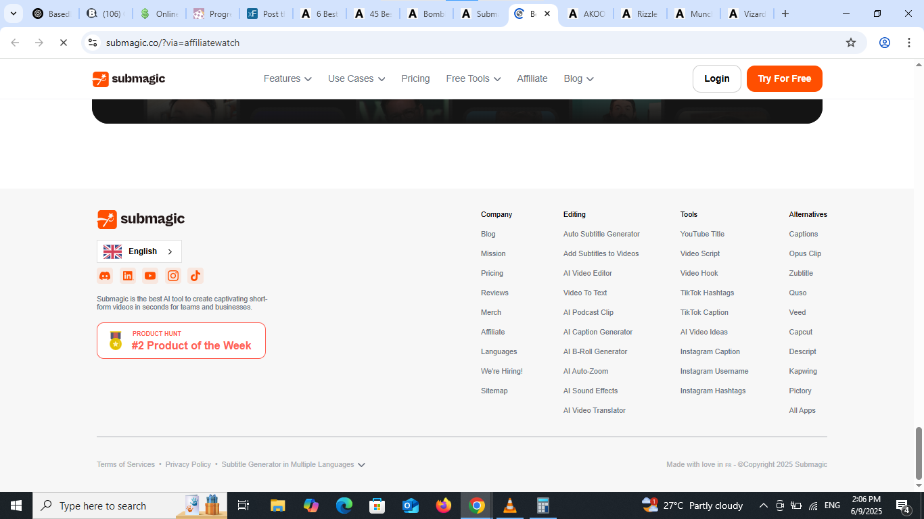Open Submagic LinkedIn social icon
The image size is (924, 519).
pos(128,276)
